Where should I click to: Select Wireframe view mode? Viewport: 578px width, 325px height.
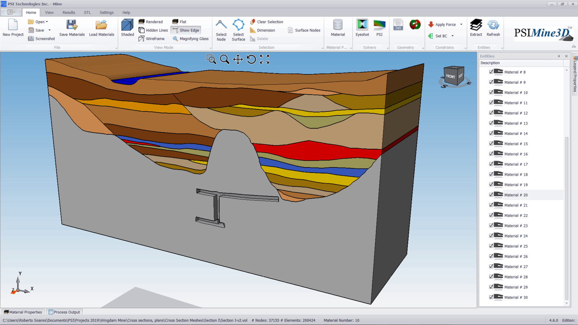(x=152, y=39)
